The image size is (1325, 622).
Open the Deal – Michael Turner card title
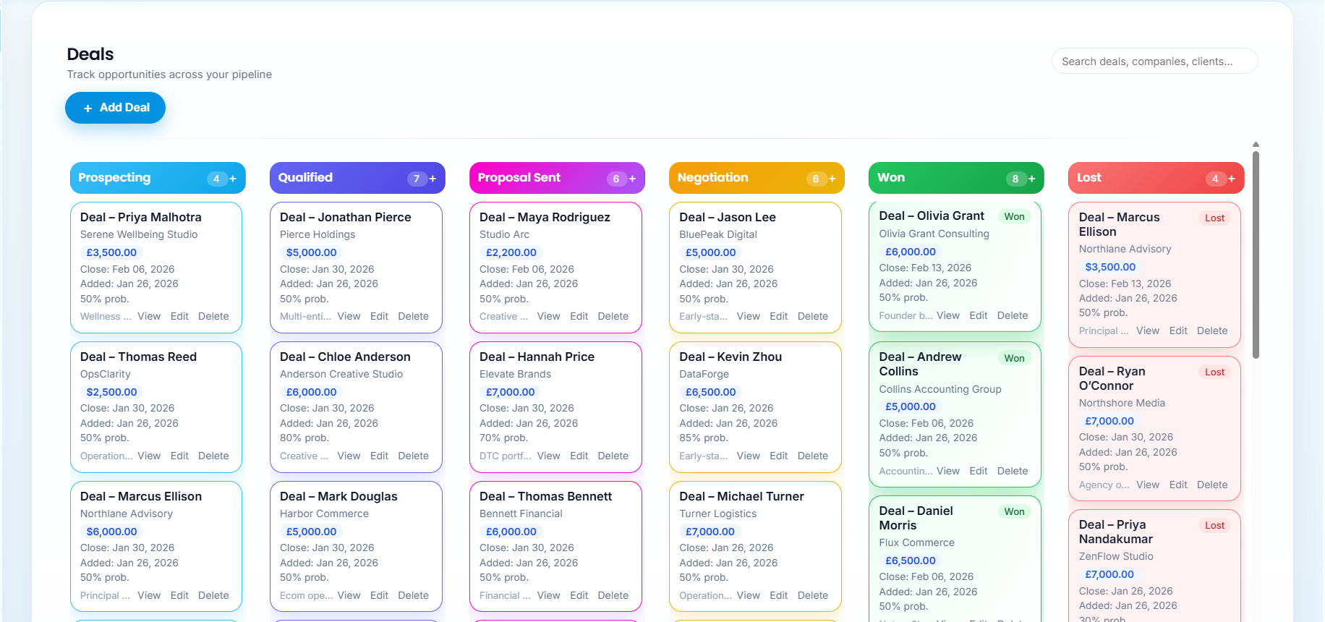(x=741, y=496)
